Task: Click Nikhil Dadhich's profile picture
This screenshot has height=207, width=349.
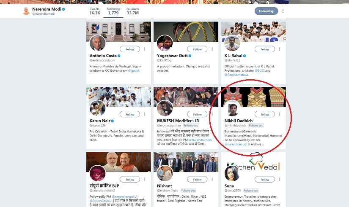Action: (233, 108)
